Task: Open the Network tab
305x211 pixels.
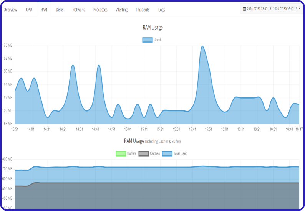Action: click(x=78, y=10)
